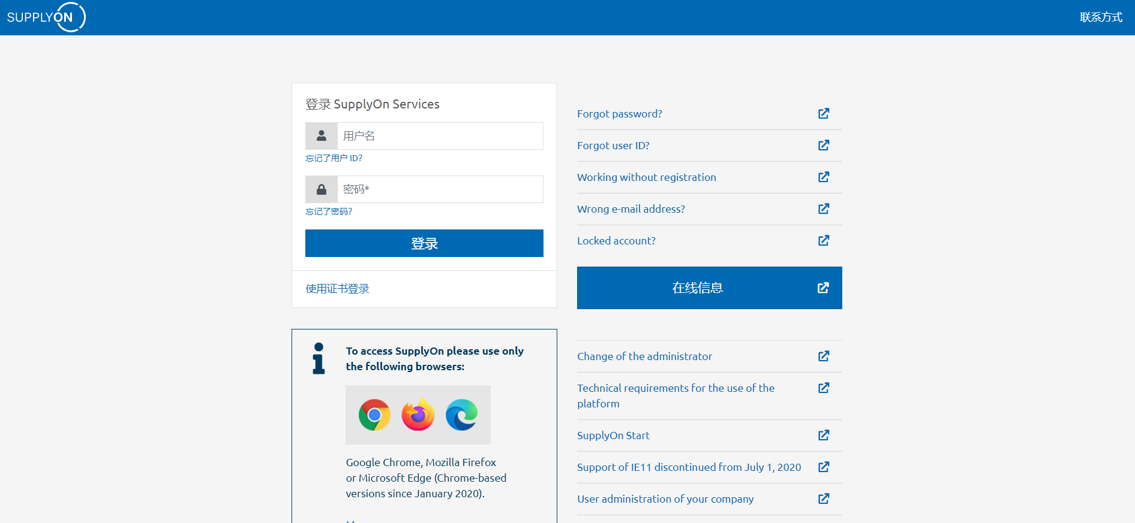Click the Google Chrome browser icon
1135x523 pixels.
(374, 415)
